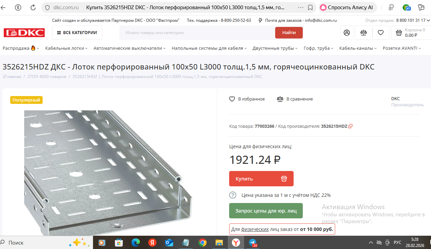Open the comparison scales icon in header
The height and width of the screenshot is (249, 431).
[x=363, y=33]
